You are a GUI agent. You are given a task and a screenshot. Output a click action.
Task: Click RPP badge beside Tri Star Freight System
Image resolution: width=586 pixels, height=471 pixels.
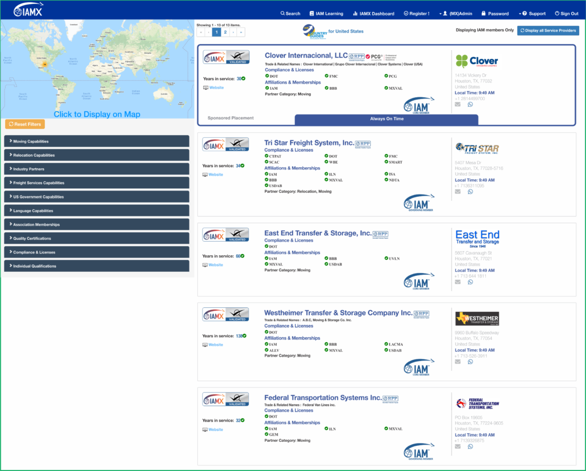[363, 144]
